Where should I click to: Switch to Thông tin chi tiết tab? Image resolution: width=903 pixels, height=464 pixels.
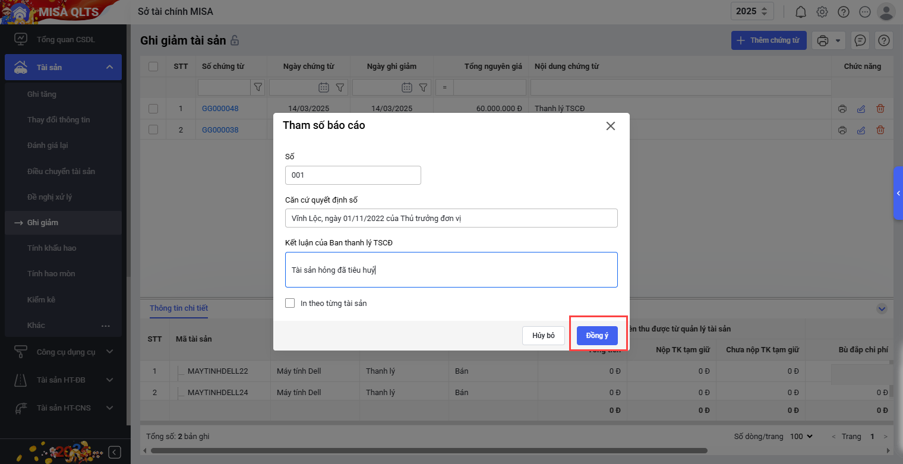coord(179,308)
